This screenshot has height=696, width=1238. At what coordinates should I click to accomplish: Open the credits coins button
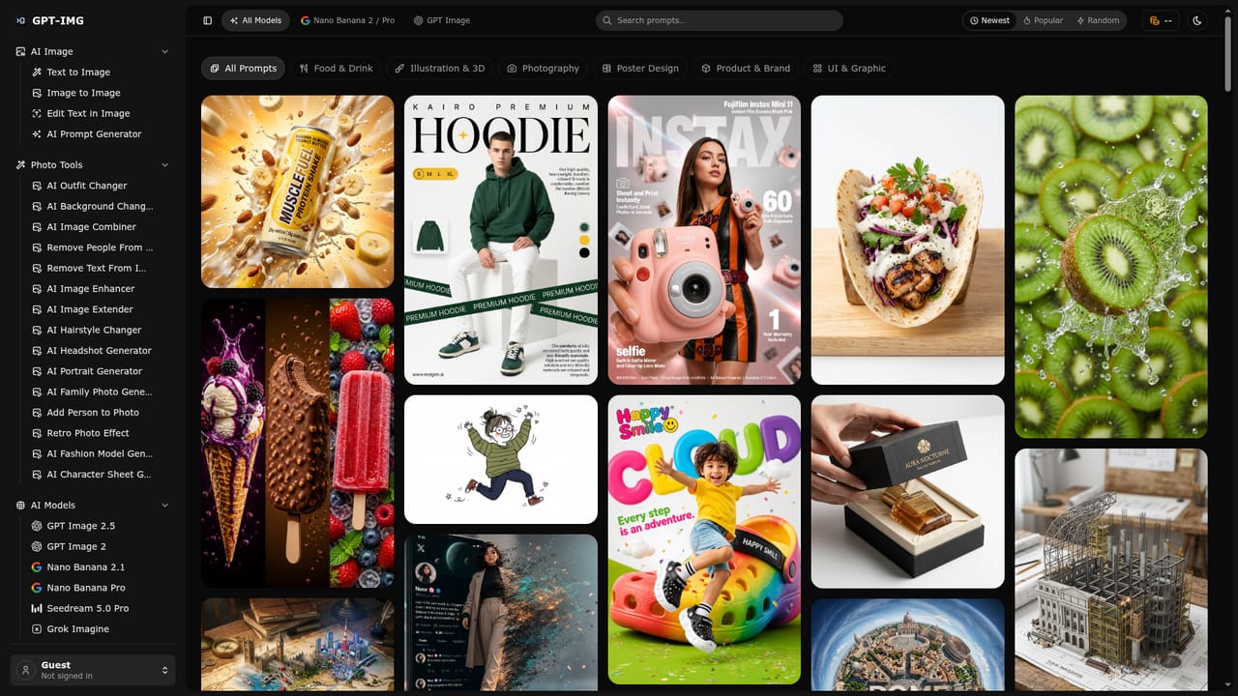click(x=1160, y=20)
